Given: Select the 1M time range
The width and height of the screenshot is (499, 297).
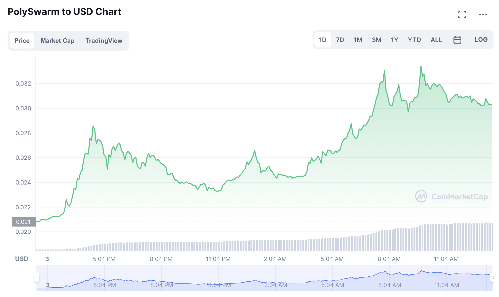Looking at the screenshot, I should 358,40.
